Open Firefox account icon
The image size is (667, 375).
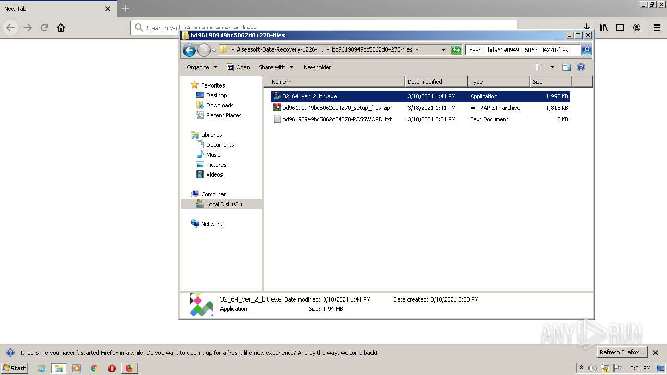(637, 28)
